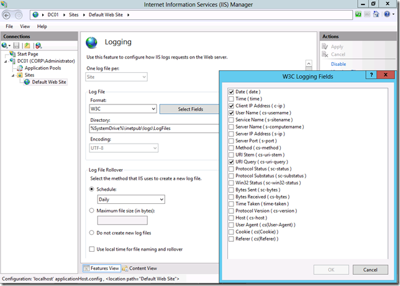The image size is (400, 286).
Task: Select Application Pools node
Action: 43,68
